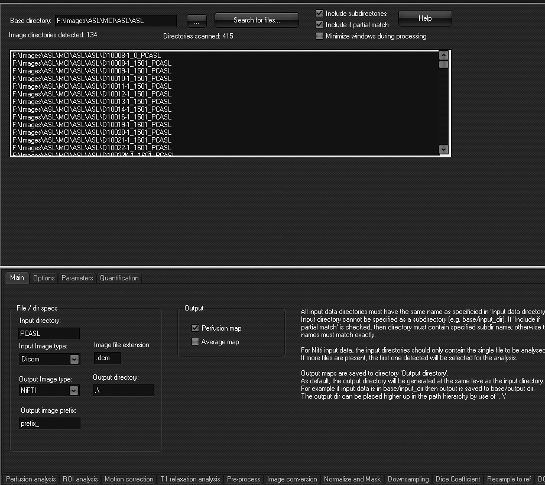Click the directory list scrollbar thumb
The width and height of the screenshot is (545, 485).
pos(443,64)
